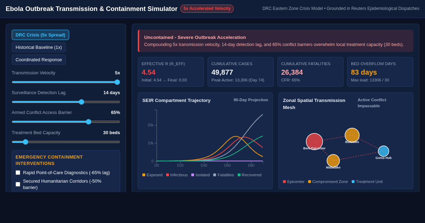Click the Zonal Spatial Transmission Mesh title

click(x=314, y=104)
